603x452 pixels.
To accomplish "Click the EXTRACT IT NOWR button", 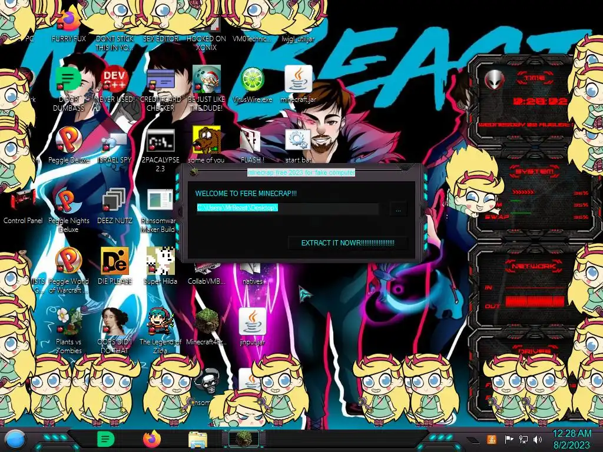I will (x=347, y=243).
